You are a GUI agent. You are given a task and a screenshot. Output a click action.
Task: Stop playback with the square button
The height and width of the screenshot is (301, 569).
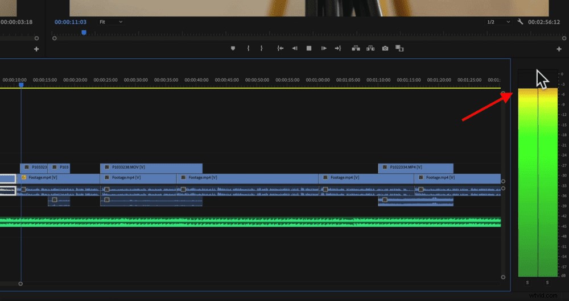309,48
